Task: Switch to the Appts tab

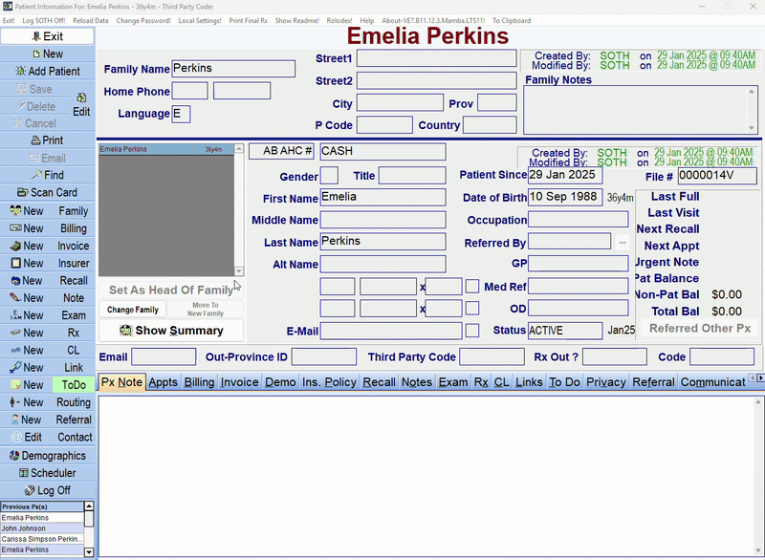Action: coord(164,382)
